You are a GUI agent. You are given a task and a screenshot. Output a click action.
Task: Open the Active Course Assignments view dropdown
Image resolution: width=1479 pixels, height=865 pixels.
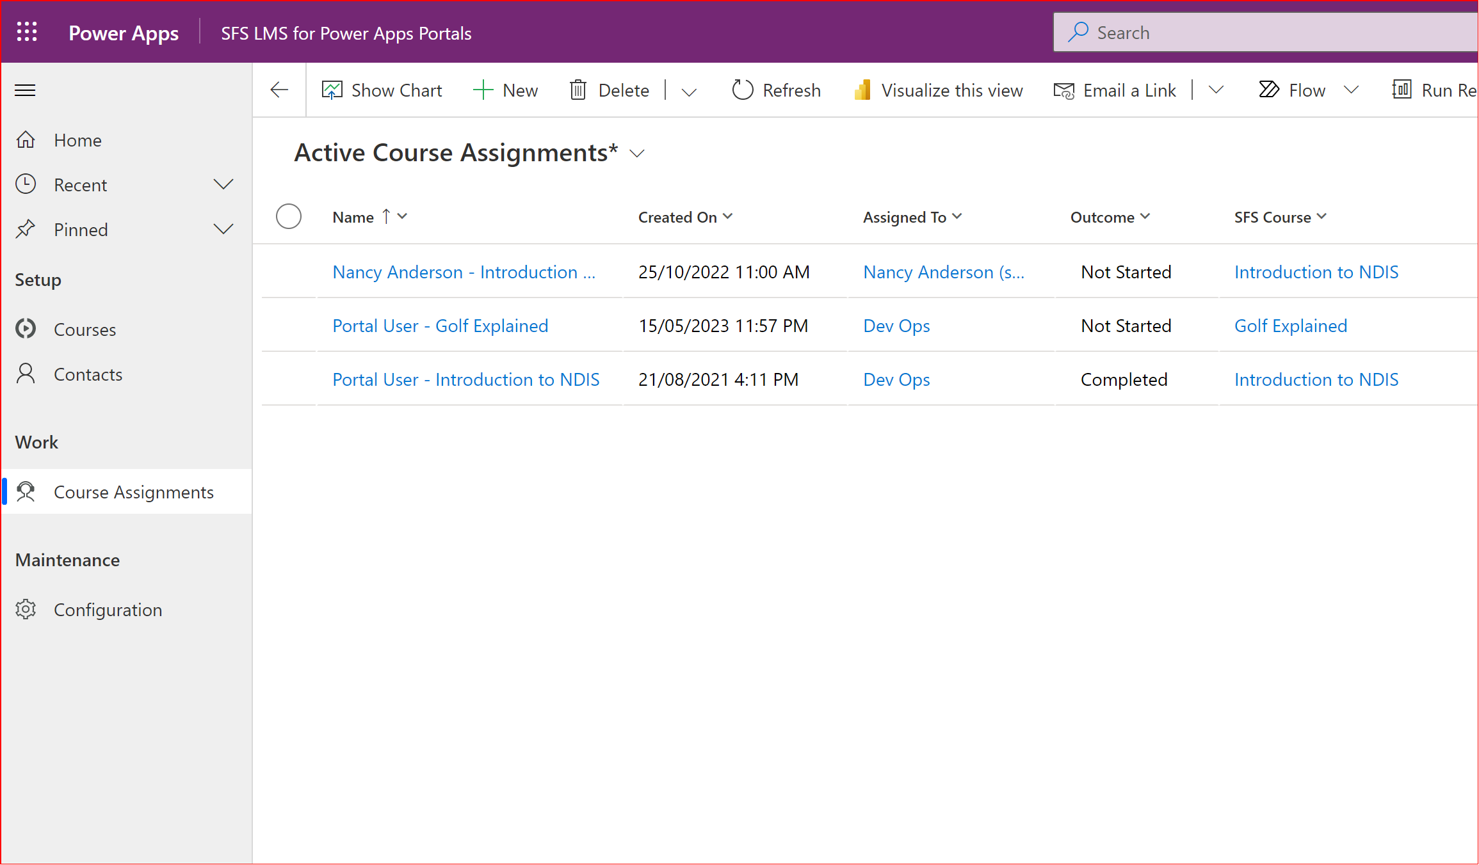tap(637, 154)
